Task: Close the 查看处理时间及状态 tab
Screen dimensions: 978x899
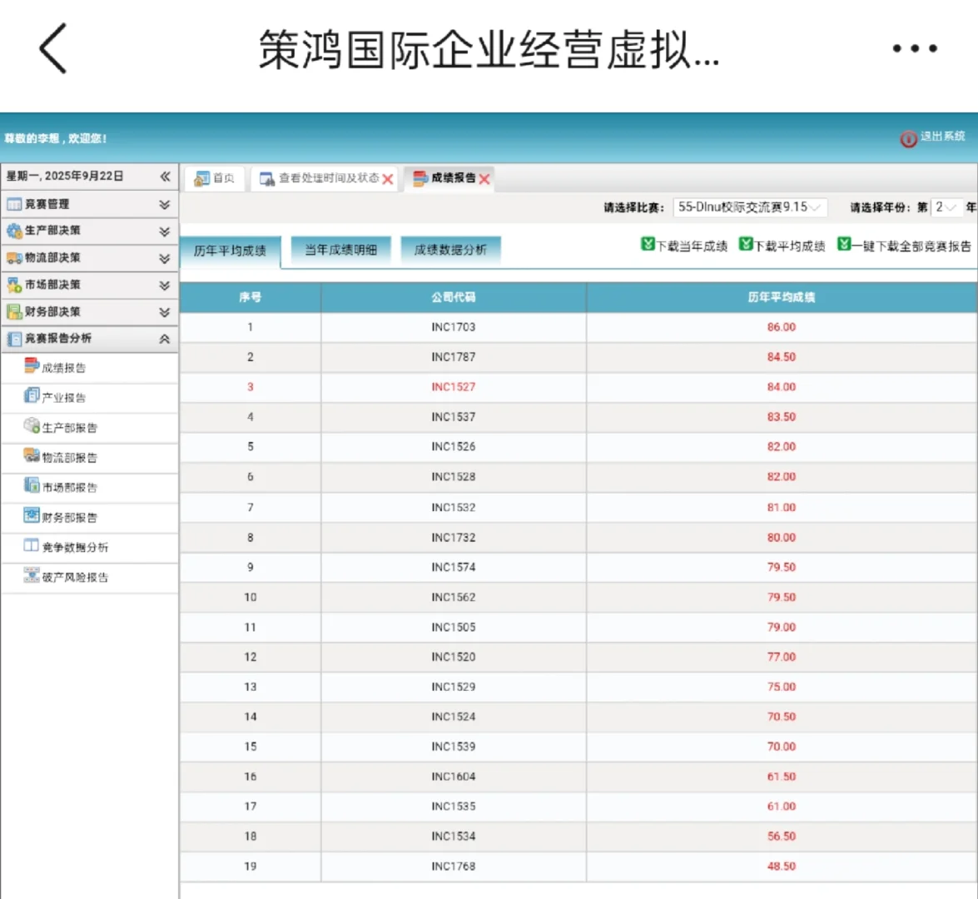Action: click(387, 180)
